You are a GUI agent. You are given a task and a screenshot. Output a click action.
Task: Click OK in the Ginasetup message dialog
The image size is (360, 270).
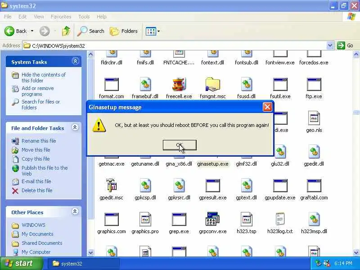tap(180, 145)
